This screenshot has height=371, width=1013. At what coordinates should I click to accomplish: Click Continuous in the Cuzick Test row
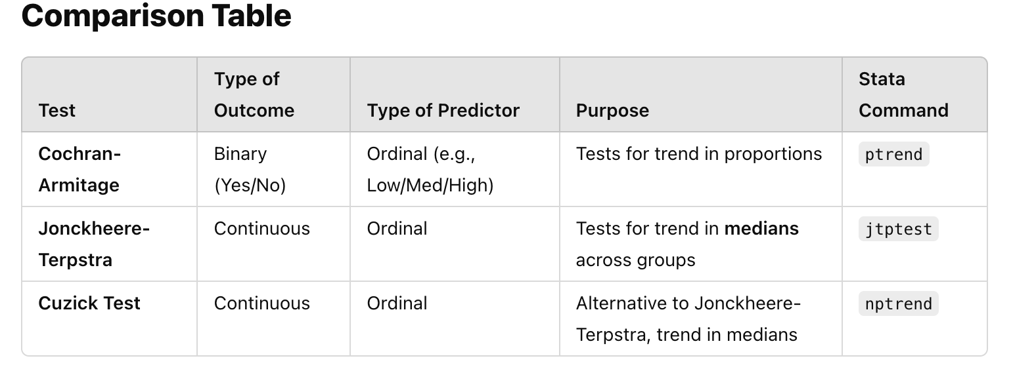pyautogui.click(x=262, y=303)
